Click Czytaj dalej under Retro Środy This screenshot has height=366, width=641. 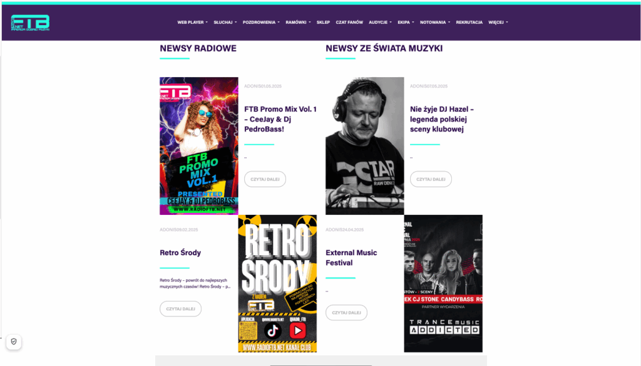point(180,309)
